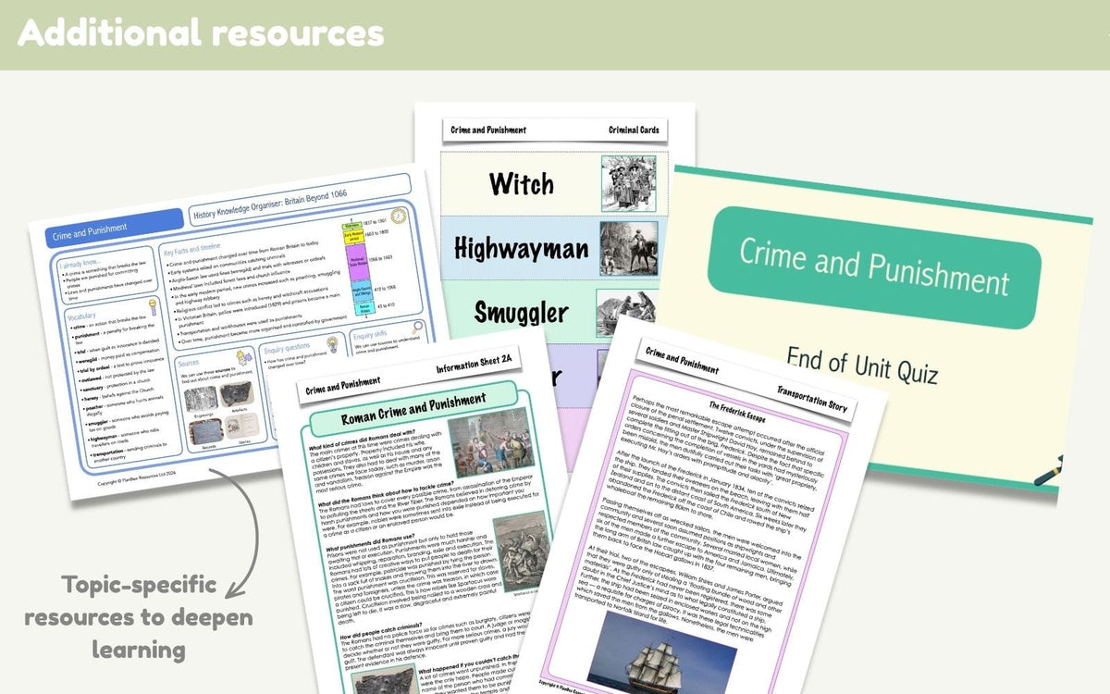Click 'Crime and Punishment' header on Criminal Cards page
Viewport: 1110px width, 694px height.
click(x=489, y=130)
